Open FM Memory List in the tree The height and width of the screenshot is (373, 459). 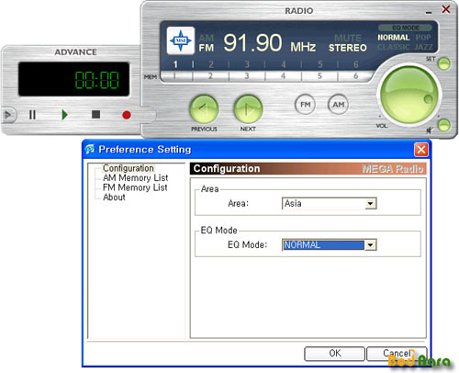pos(135,187)
